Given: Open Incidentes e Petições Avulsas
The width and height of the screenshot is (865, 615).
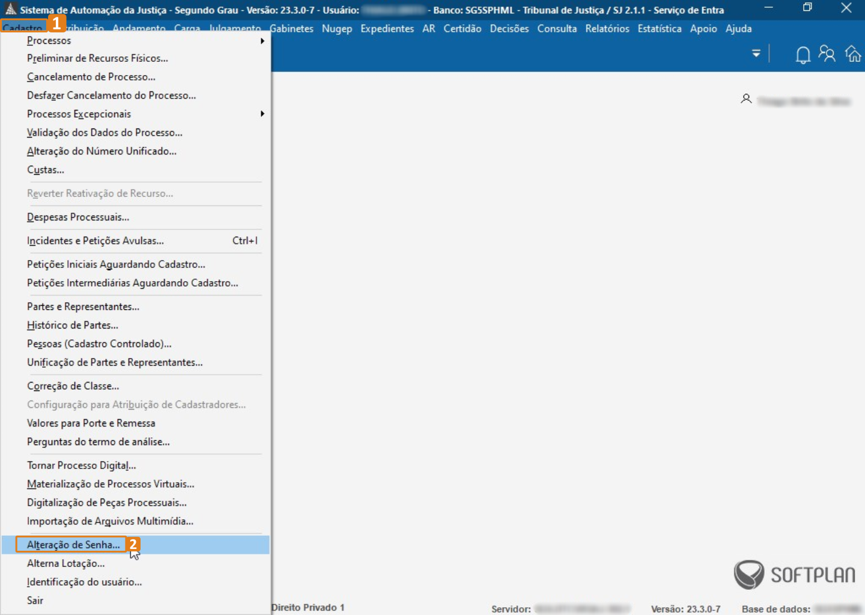Looking at the screenshot, I should pos(135,240).
